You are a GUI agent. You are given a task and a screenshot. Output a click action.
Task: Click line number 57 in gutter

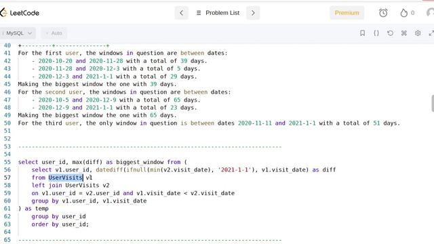(7, 178)
